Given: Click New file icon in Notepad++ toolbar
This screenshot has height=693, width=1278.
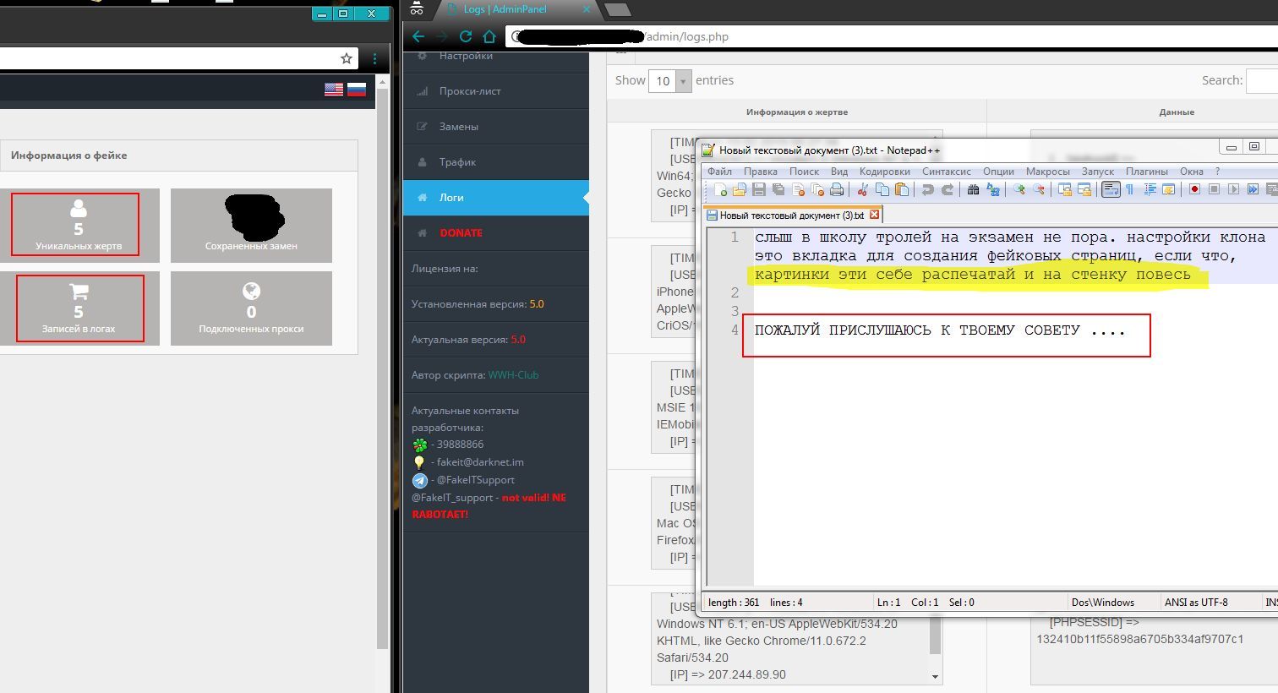Looking at the screenshot, I should (x=721, y=189).
